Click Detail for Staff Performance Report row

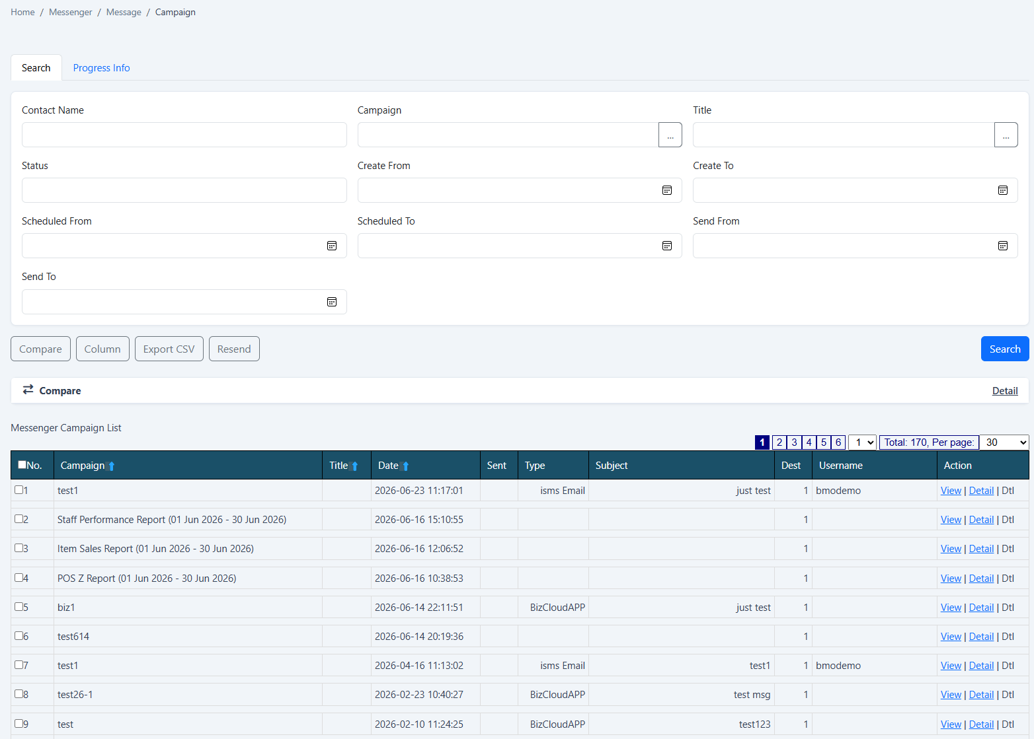[981, 520]
